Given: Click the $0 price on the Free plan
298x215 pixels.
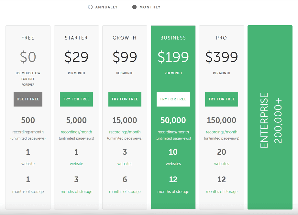Looking at the screenshot, I should click(x=28, y=57).
